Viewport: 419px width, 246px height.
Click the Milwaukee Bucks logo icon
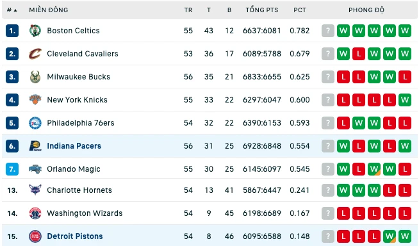35,77
